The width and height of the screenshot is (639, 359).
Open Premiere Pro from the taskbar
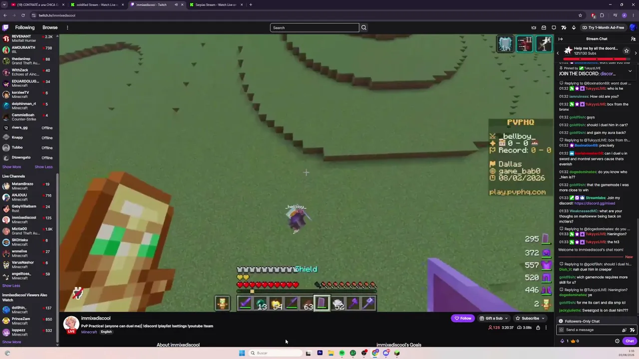319,353
